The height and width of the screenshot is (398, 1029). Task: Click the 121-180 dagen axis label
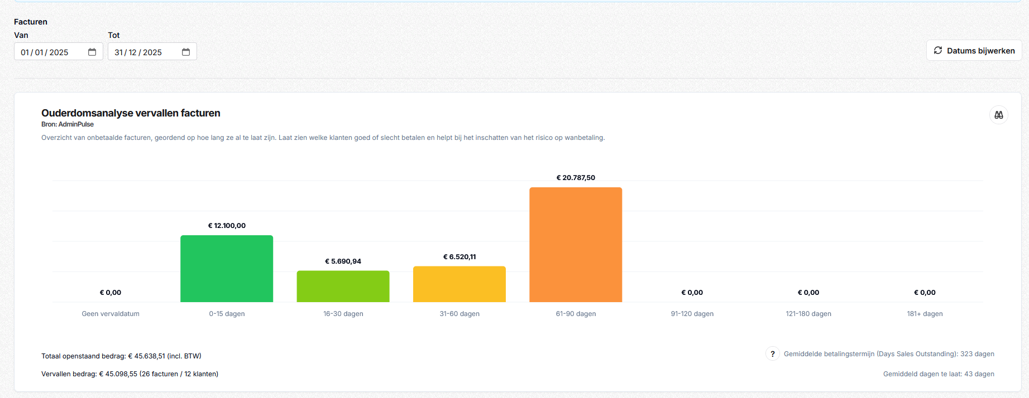click(808, 314)
